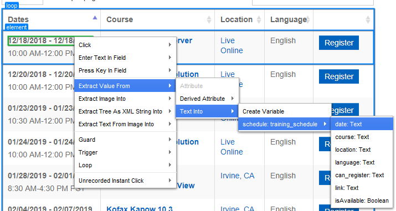Screen dimensions: 396x211
Task: Choose Create Variable
Action: click(285, 111)
